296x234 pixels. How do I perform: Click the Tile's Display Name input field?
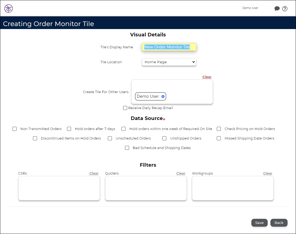(169, 47)
